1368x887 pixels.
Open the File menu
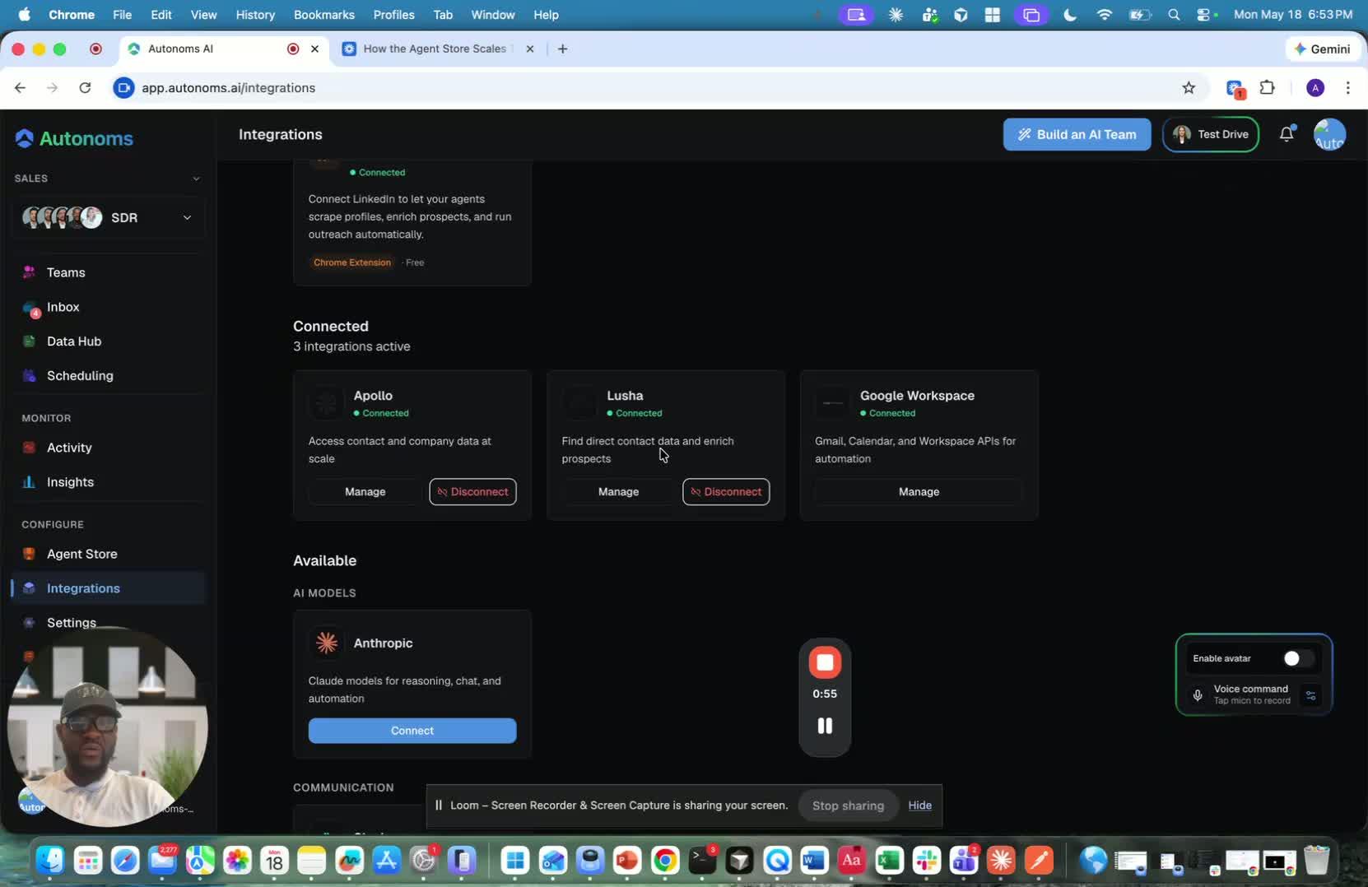point(122,15)
